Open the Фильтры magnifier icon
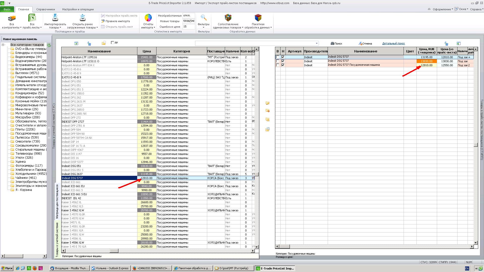 click(203, 18)
